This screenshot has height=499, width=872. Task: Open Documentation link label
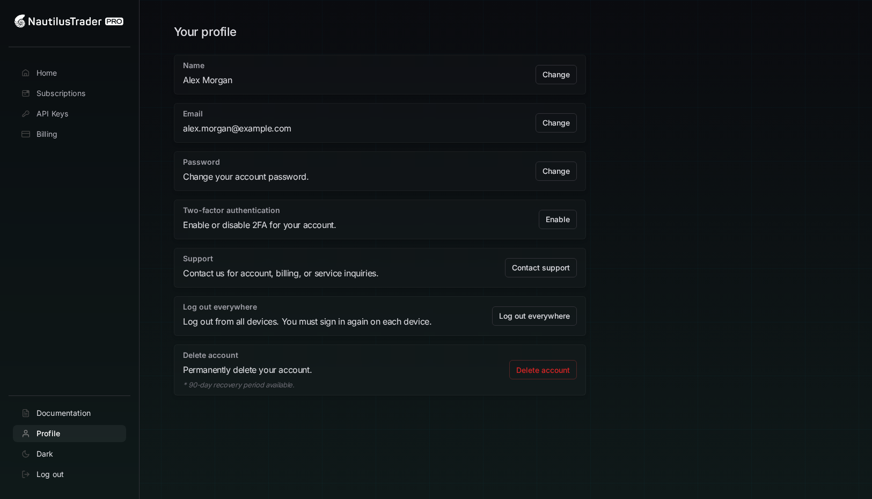click(x=63, y=413)
